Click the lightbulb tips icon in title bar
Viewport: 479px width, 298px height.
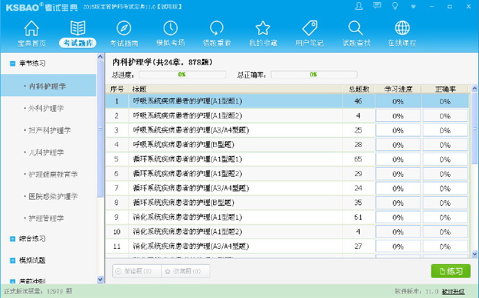395,6
